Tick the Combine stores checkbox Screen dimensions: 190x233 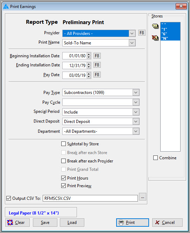tap(155, 158)
